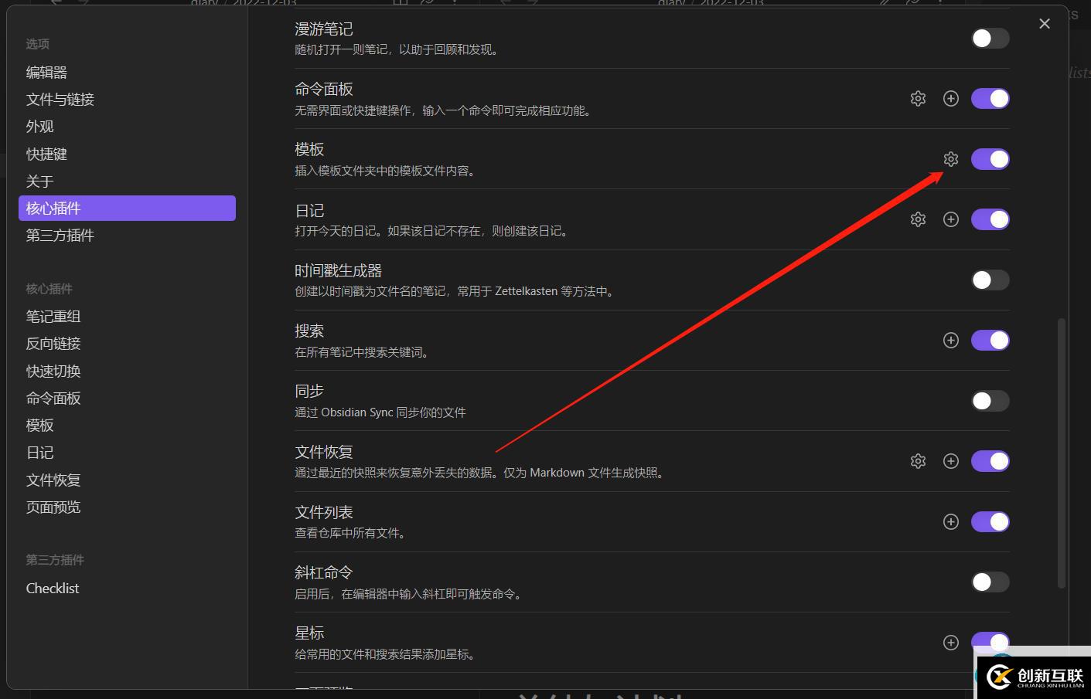The image size is (1091, 699).
Task: Click hotkey plus icon for 文件列表
Action: (951, 522)
